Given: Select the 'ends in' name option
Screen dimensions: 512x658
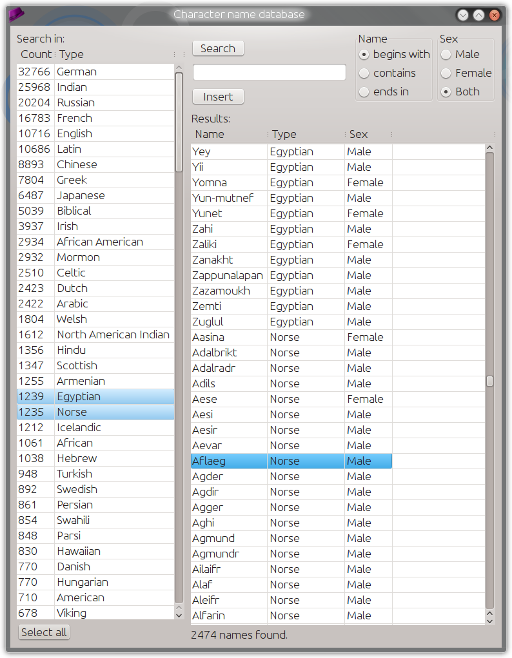Looking at the screenshot, I should pos(384,92).
